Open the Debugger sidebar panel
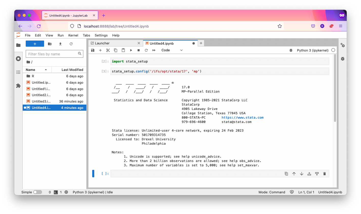 [343, 59]
